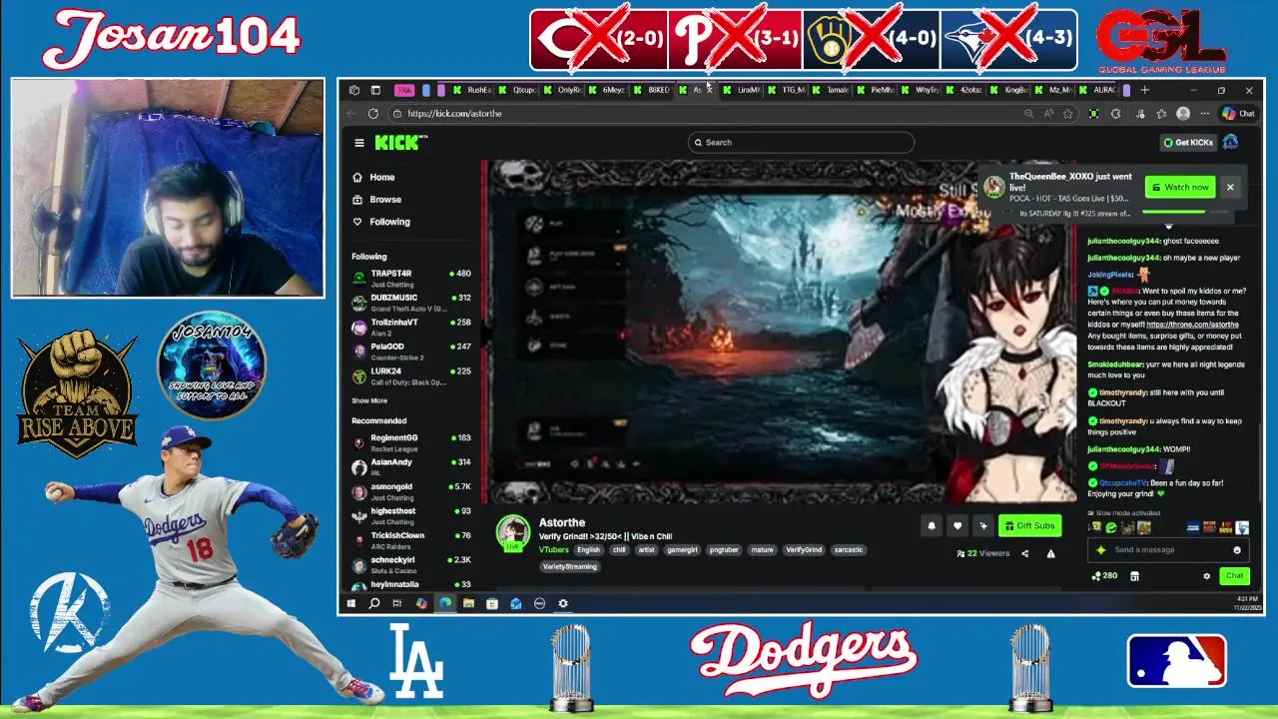
Task: Expand the list with Show More
Action: point(369,400)
